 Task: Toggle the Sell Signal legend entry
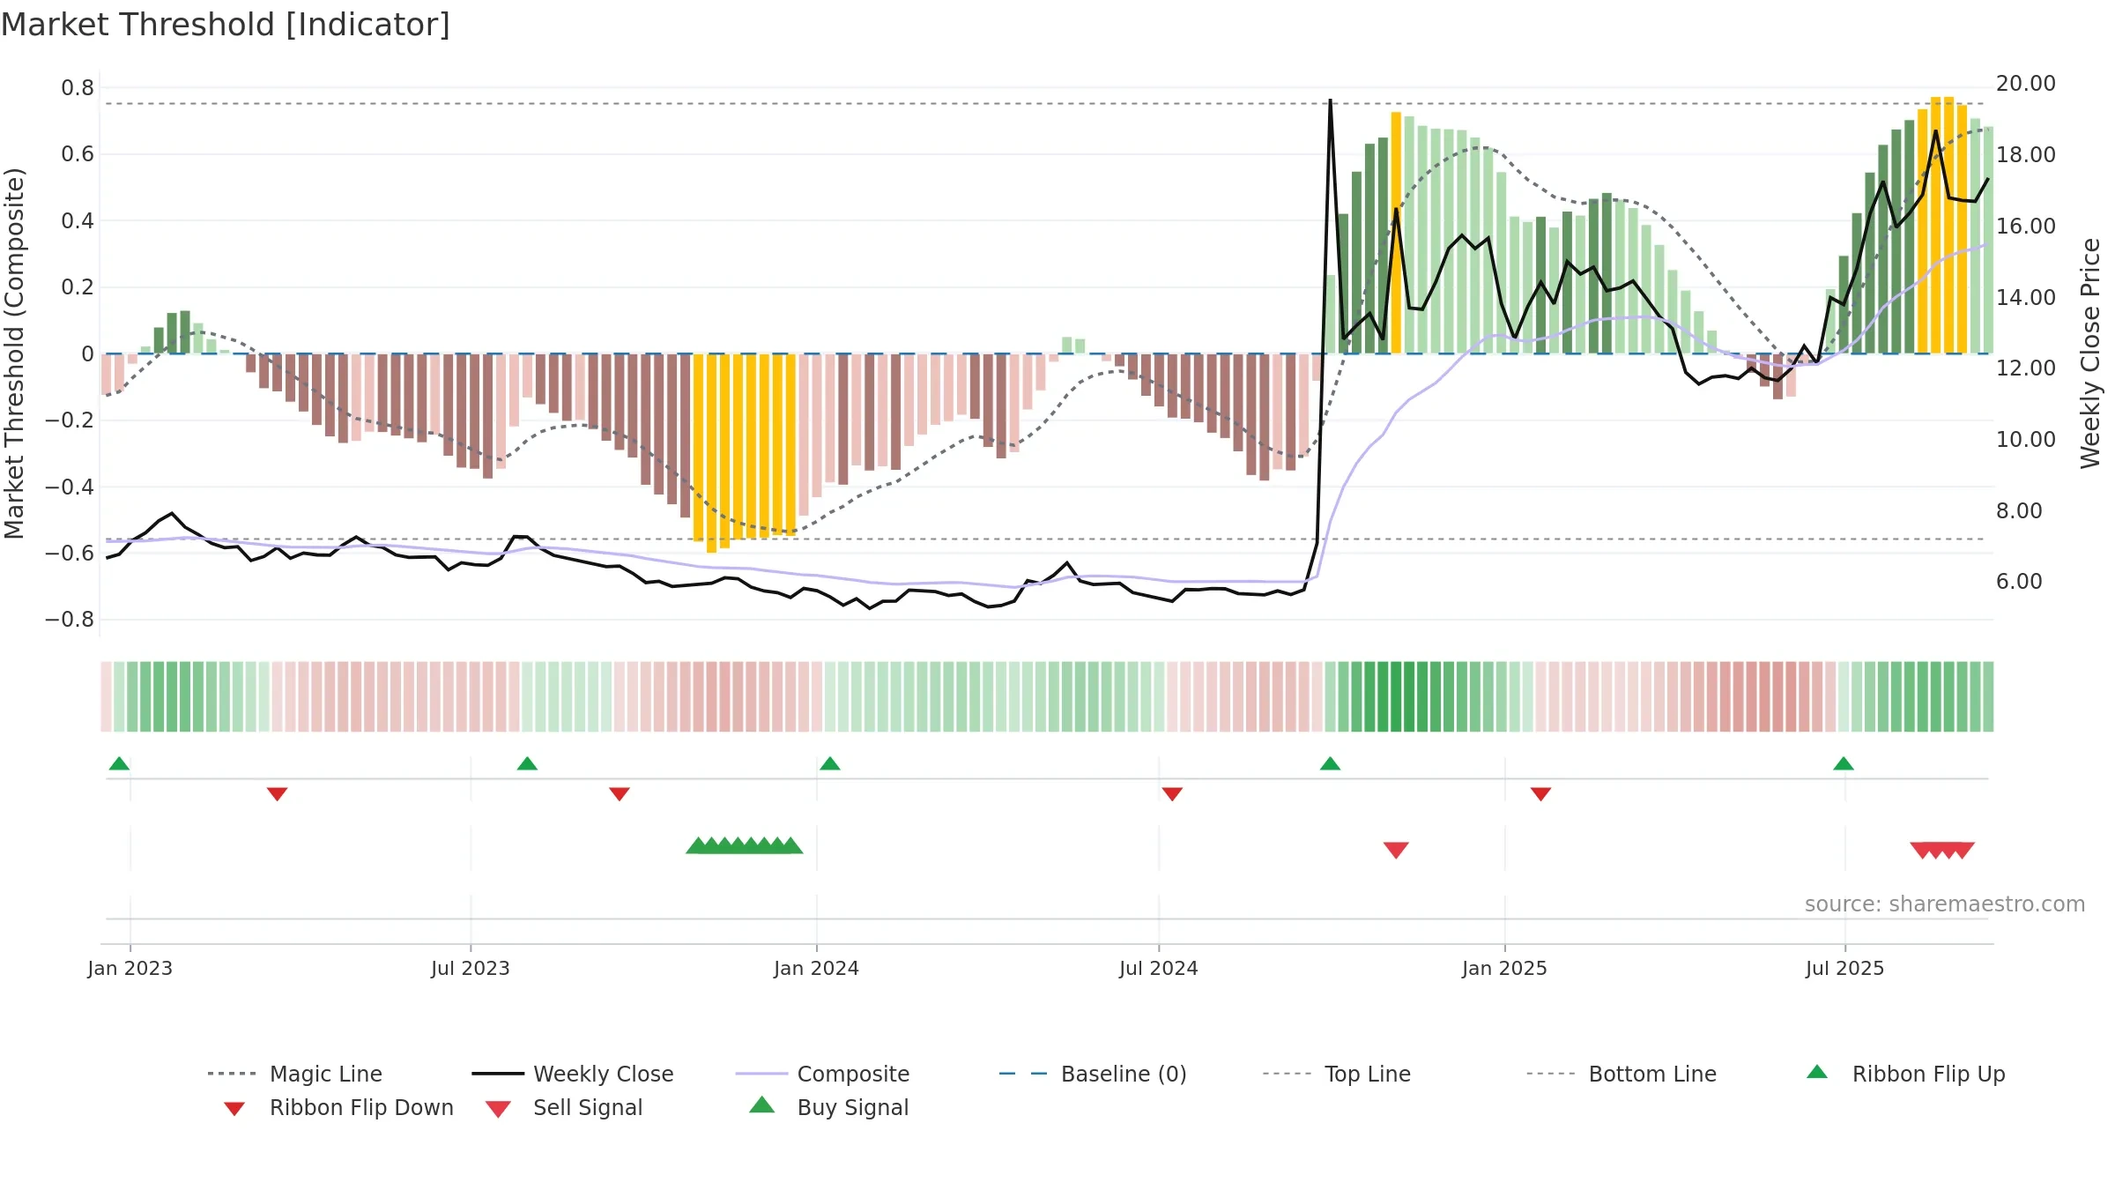[x=564, y=1107]
